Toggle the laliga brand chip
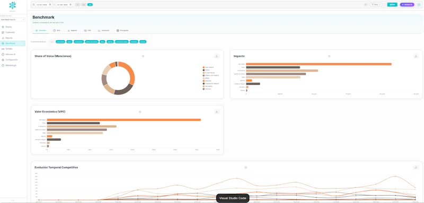 point(102,42)
